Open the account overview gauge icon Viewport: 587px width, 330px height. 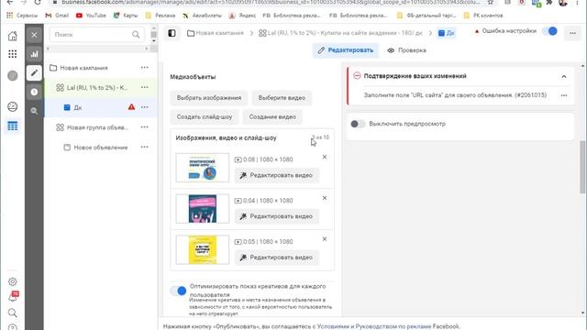[12, 106]
